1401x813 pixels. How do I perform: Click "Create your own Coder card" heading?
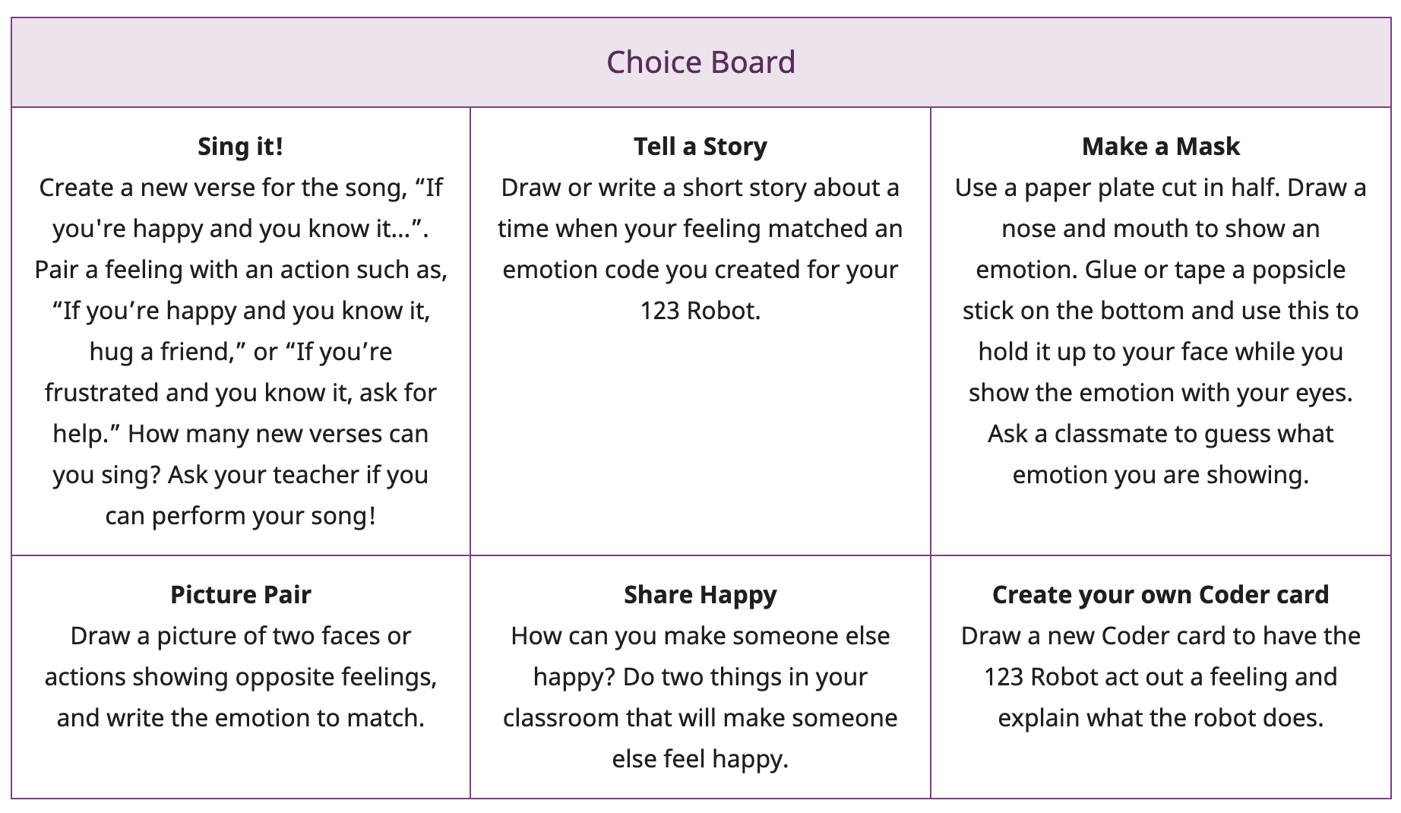pos(1160,594)
